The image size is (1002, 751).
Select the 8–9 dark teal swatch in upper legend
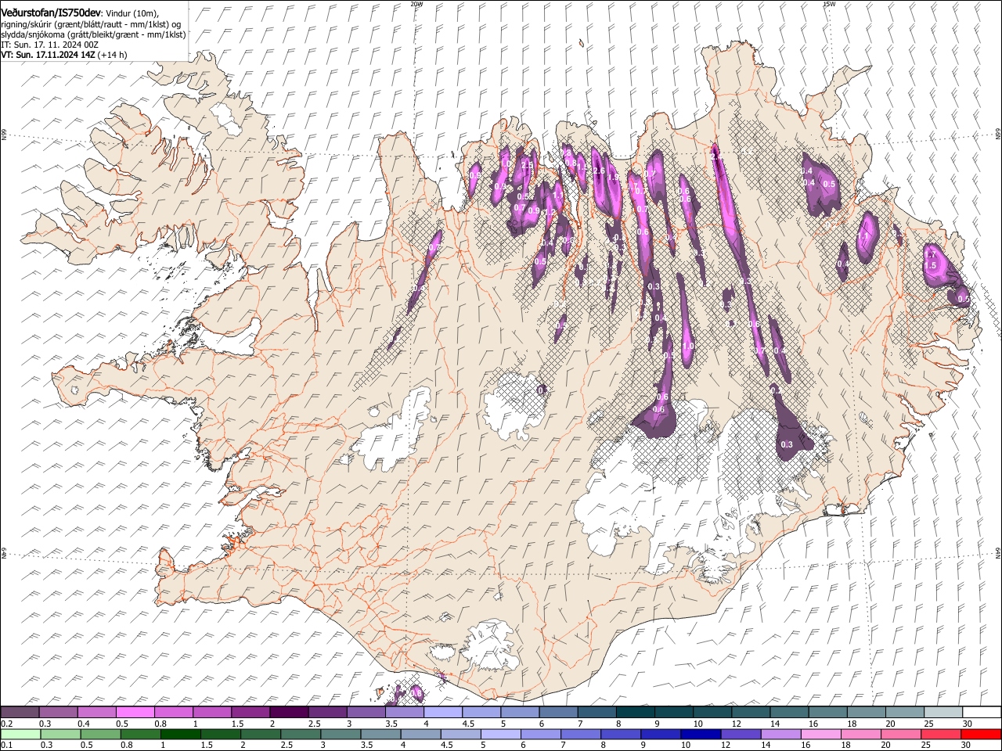[635, 712]
